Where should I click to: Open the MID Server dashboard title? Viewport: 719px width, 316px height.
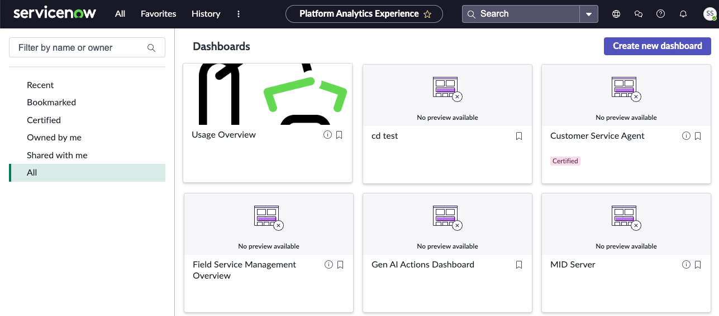[573, 265]
